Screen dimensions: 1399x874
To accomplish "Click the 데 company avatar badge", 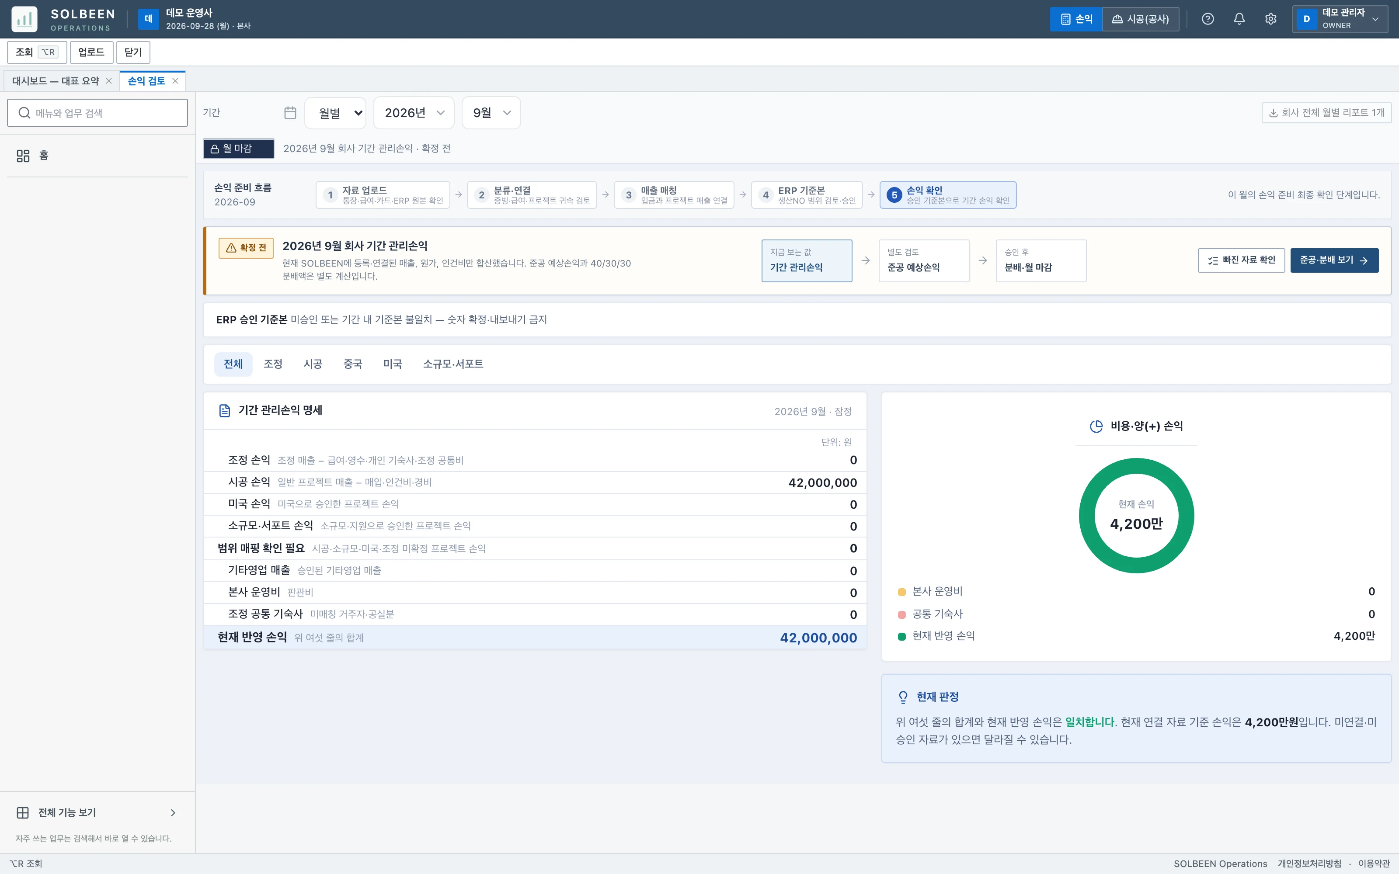I will pos(148,19).
